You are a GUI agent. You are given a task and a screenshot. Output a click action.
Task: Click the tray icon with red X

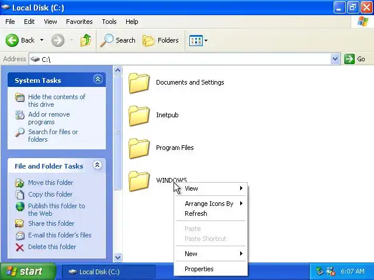331,271
